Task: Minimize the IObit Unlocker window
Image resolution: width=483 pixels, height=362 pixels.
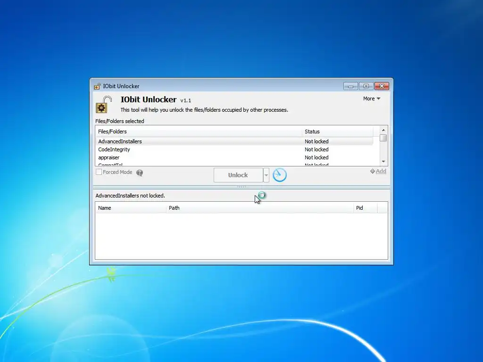Action: 350,86
